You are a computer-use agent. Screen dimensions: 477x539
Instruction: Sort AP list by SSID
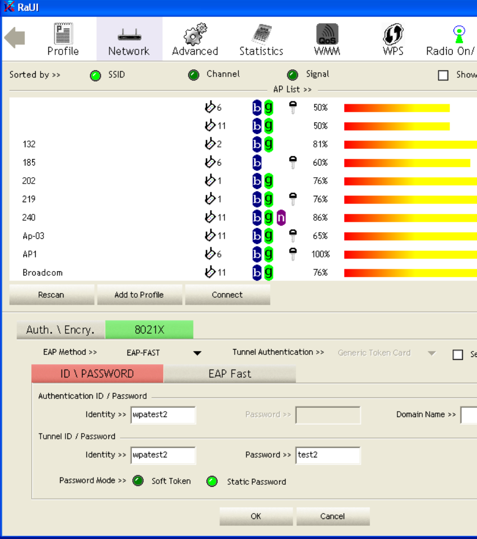pyautogui.click(x=96, y=75)
